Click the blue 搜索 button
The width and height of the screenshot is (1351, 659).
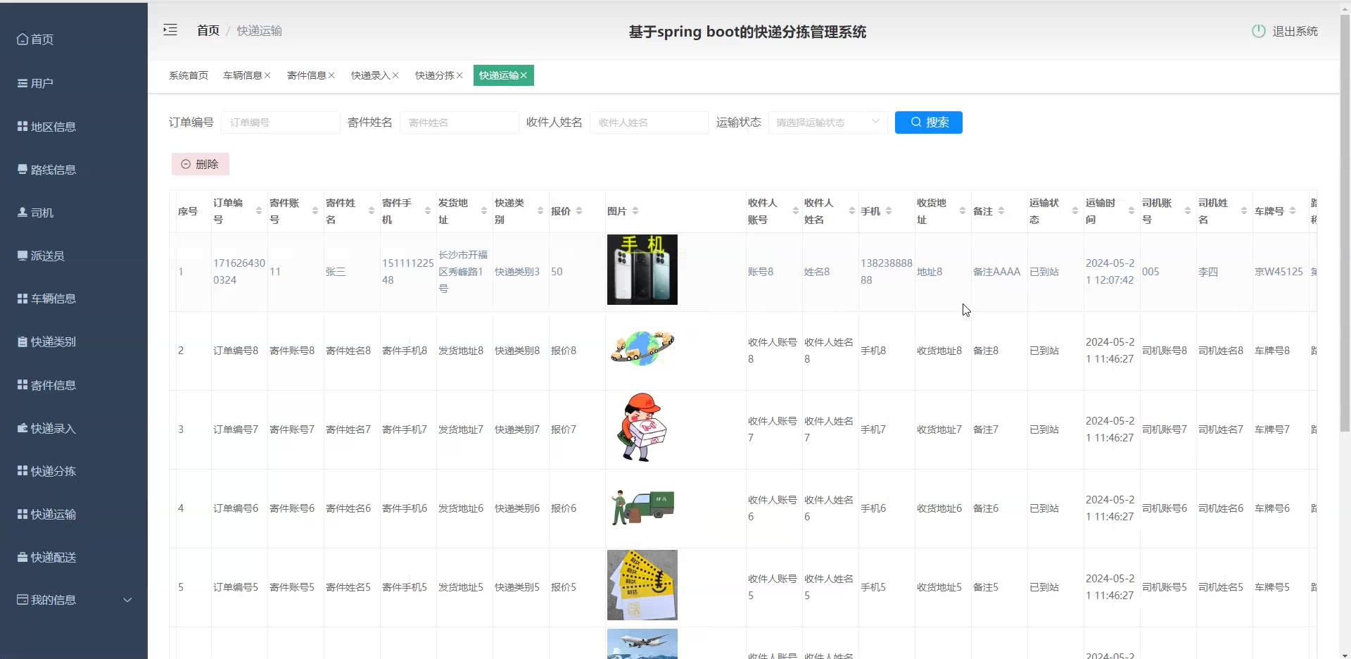pyautogui.click(x=929, y=123)
